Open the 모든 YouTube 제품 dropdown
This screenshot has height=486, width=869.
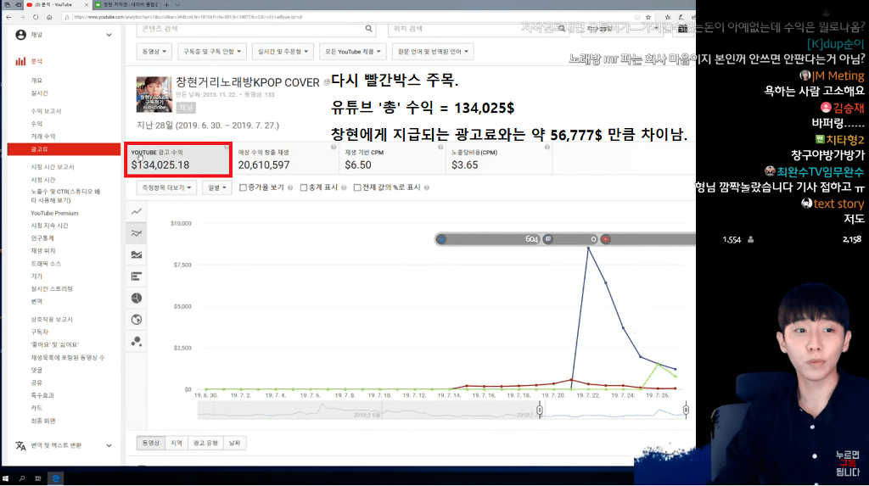click(353, 52)
